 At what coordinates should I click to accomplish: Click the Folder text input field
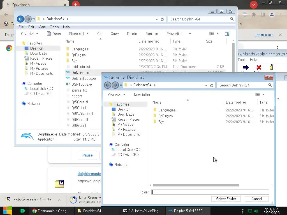coord(210,192)
